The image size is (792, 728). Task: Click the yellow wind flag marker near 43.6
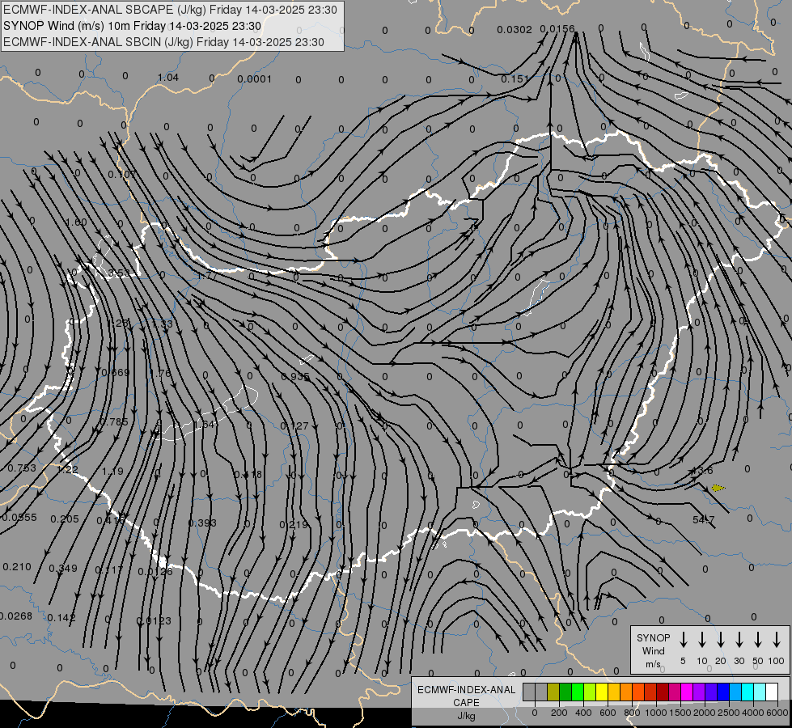[718, 488]
